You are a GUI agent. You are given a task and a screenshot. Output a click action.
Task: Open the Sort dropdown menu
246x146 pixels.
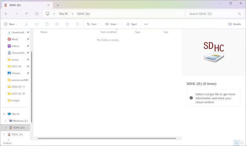tap(93, 24)
